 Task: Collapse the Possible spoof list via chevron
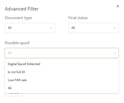(114, 53)
